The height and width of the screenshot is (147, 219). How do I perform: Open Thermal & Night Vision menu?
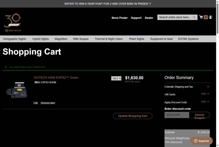tap(109, 39)
